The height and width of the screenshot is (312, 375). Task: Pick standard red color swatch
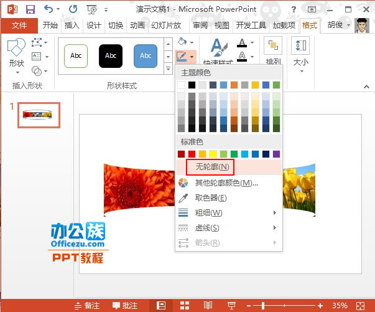click(x=192, y=154)
